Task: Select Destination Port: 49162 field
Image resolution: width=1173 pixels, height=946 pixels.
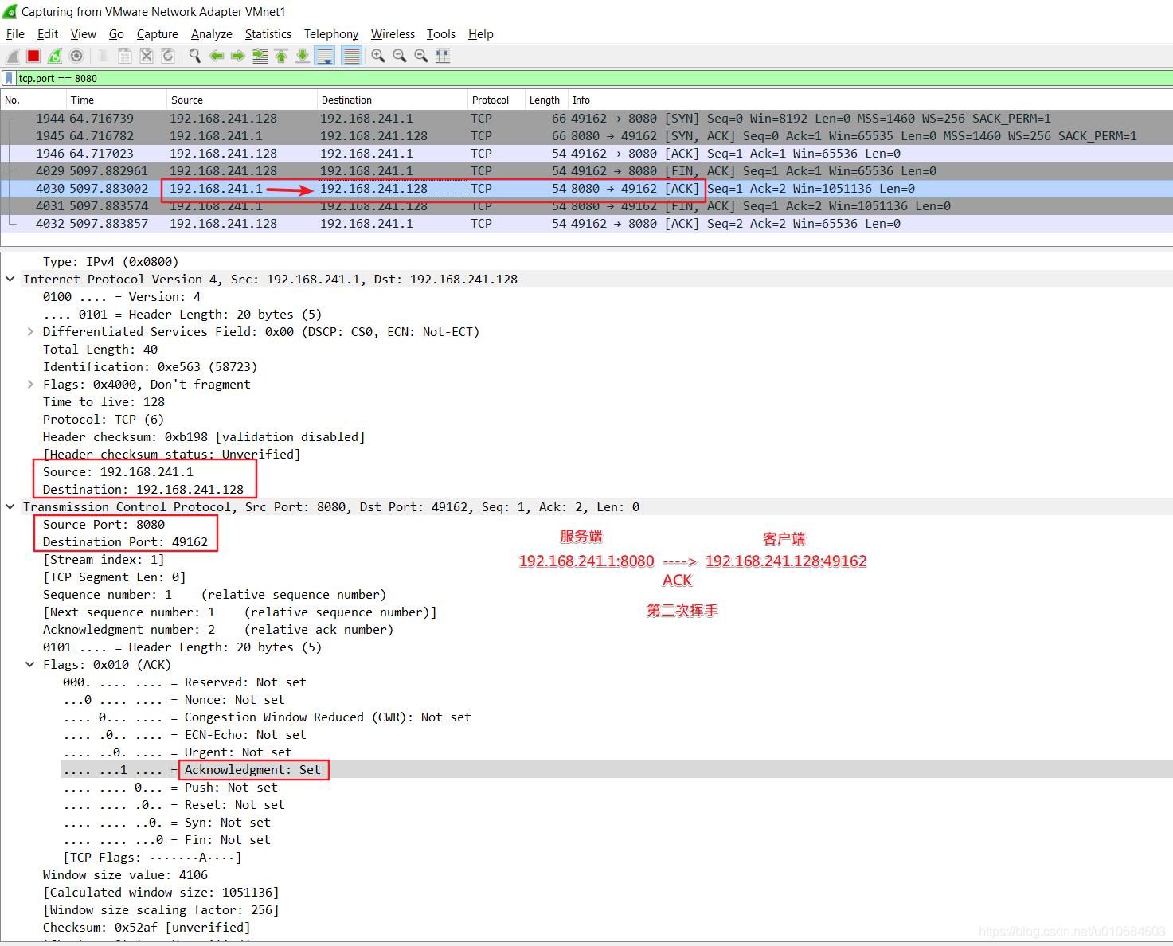Action: pyautogui.click(x=125, y=542)
